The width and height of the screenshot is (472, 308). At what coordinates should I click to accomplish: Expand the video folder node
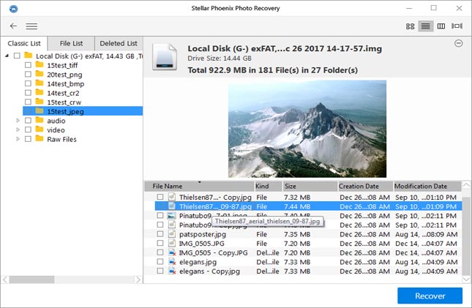point(18,129)
